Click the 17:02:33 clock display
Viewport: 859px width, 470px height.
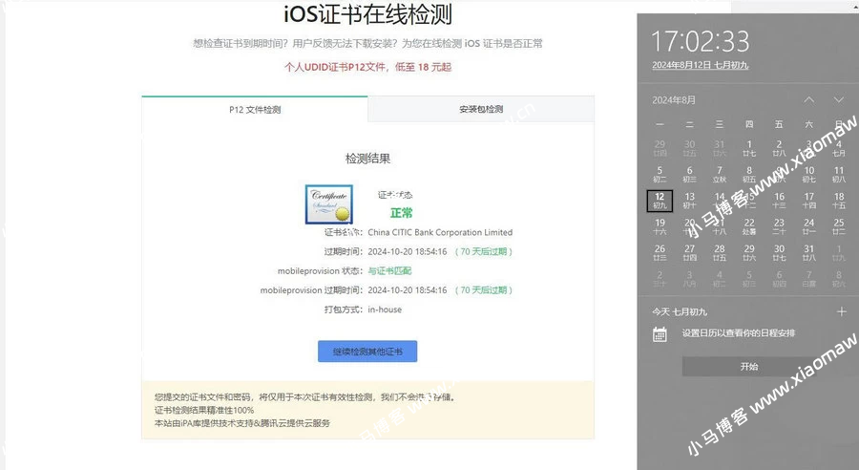click(x=701, y=41)
